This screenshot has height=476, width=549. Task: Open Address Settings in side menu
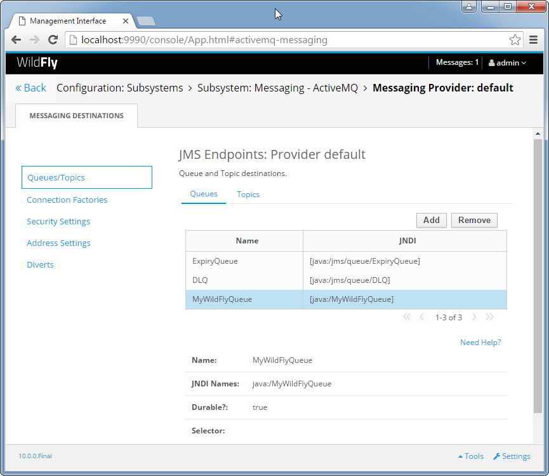coord(58,243)
